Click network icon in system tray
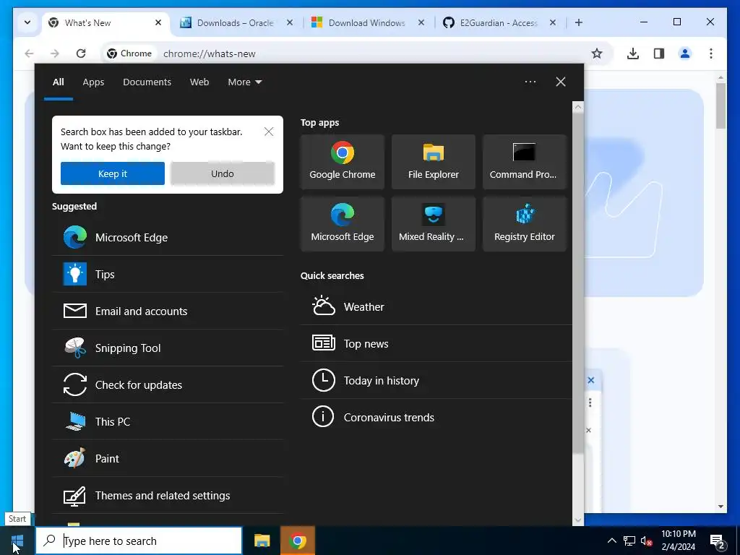The width and height of the screenshot is (740, 555). pyautogui.click(x=629, y=541)
